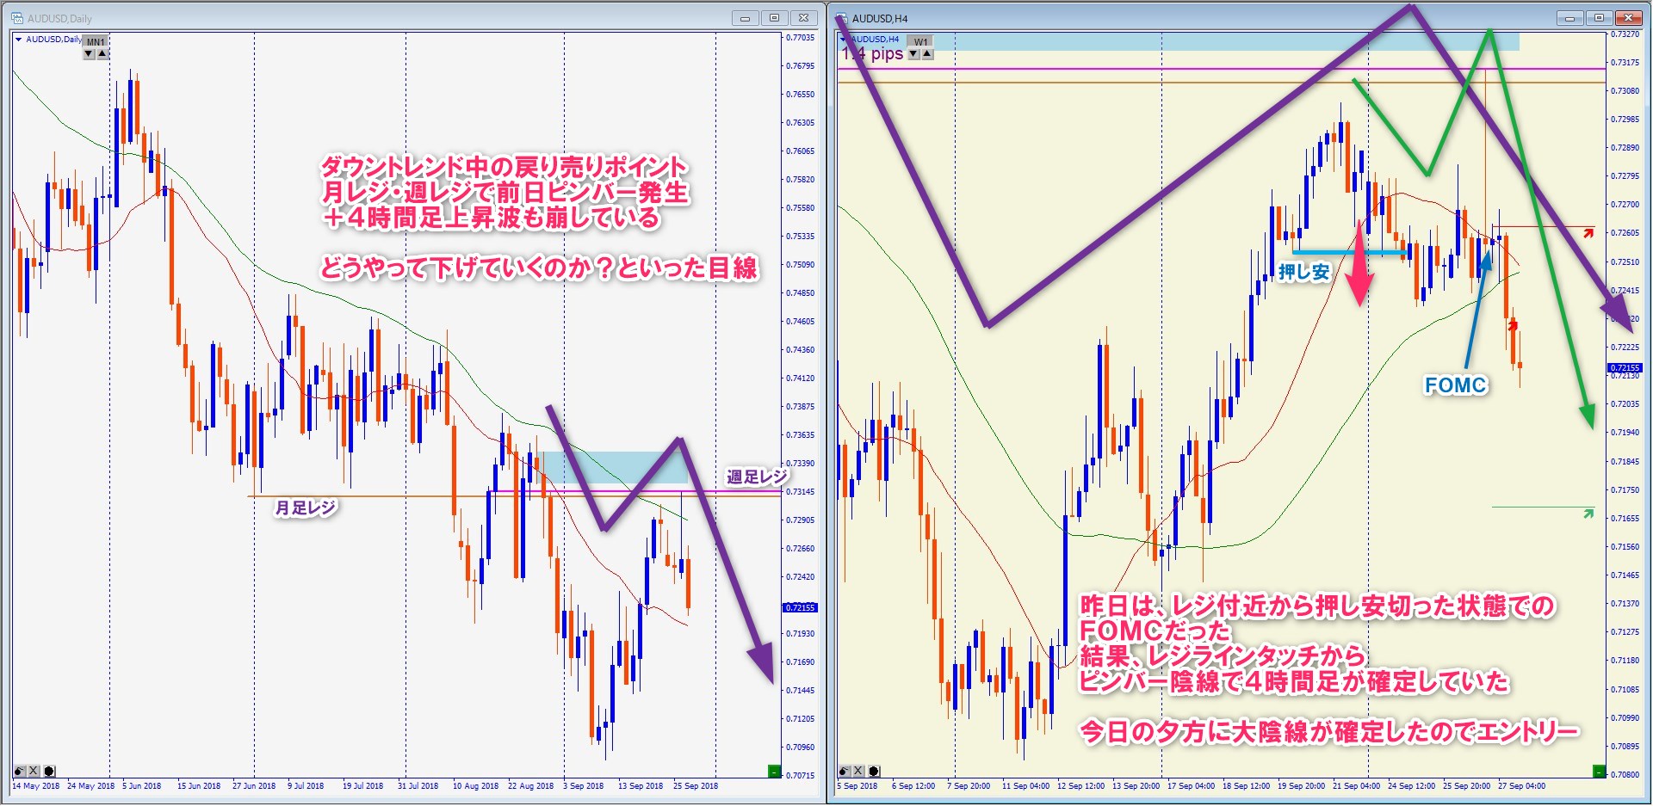Click the 0.72155 current price tag on H4 chart
1653x806 pixels.
pos(1625,367)
